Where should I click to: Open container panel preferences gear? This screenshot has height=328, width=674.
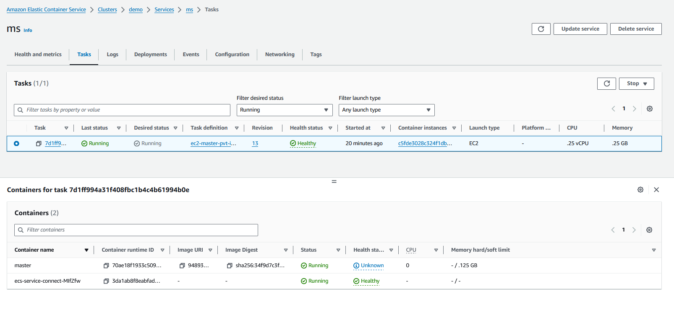tap(640, 190)
